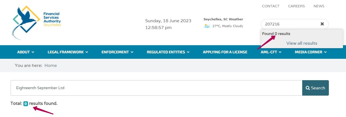The height and width of the screenshot is (117, 346).
Task: Open APPLYING FOR A LICENSE page
Action: (225, 52)
